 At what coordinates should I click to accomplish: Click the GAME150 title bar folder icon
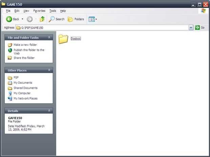click(3, 4)
